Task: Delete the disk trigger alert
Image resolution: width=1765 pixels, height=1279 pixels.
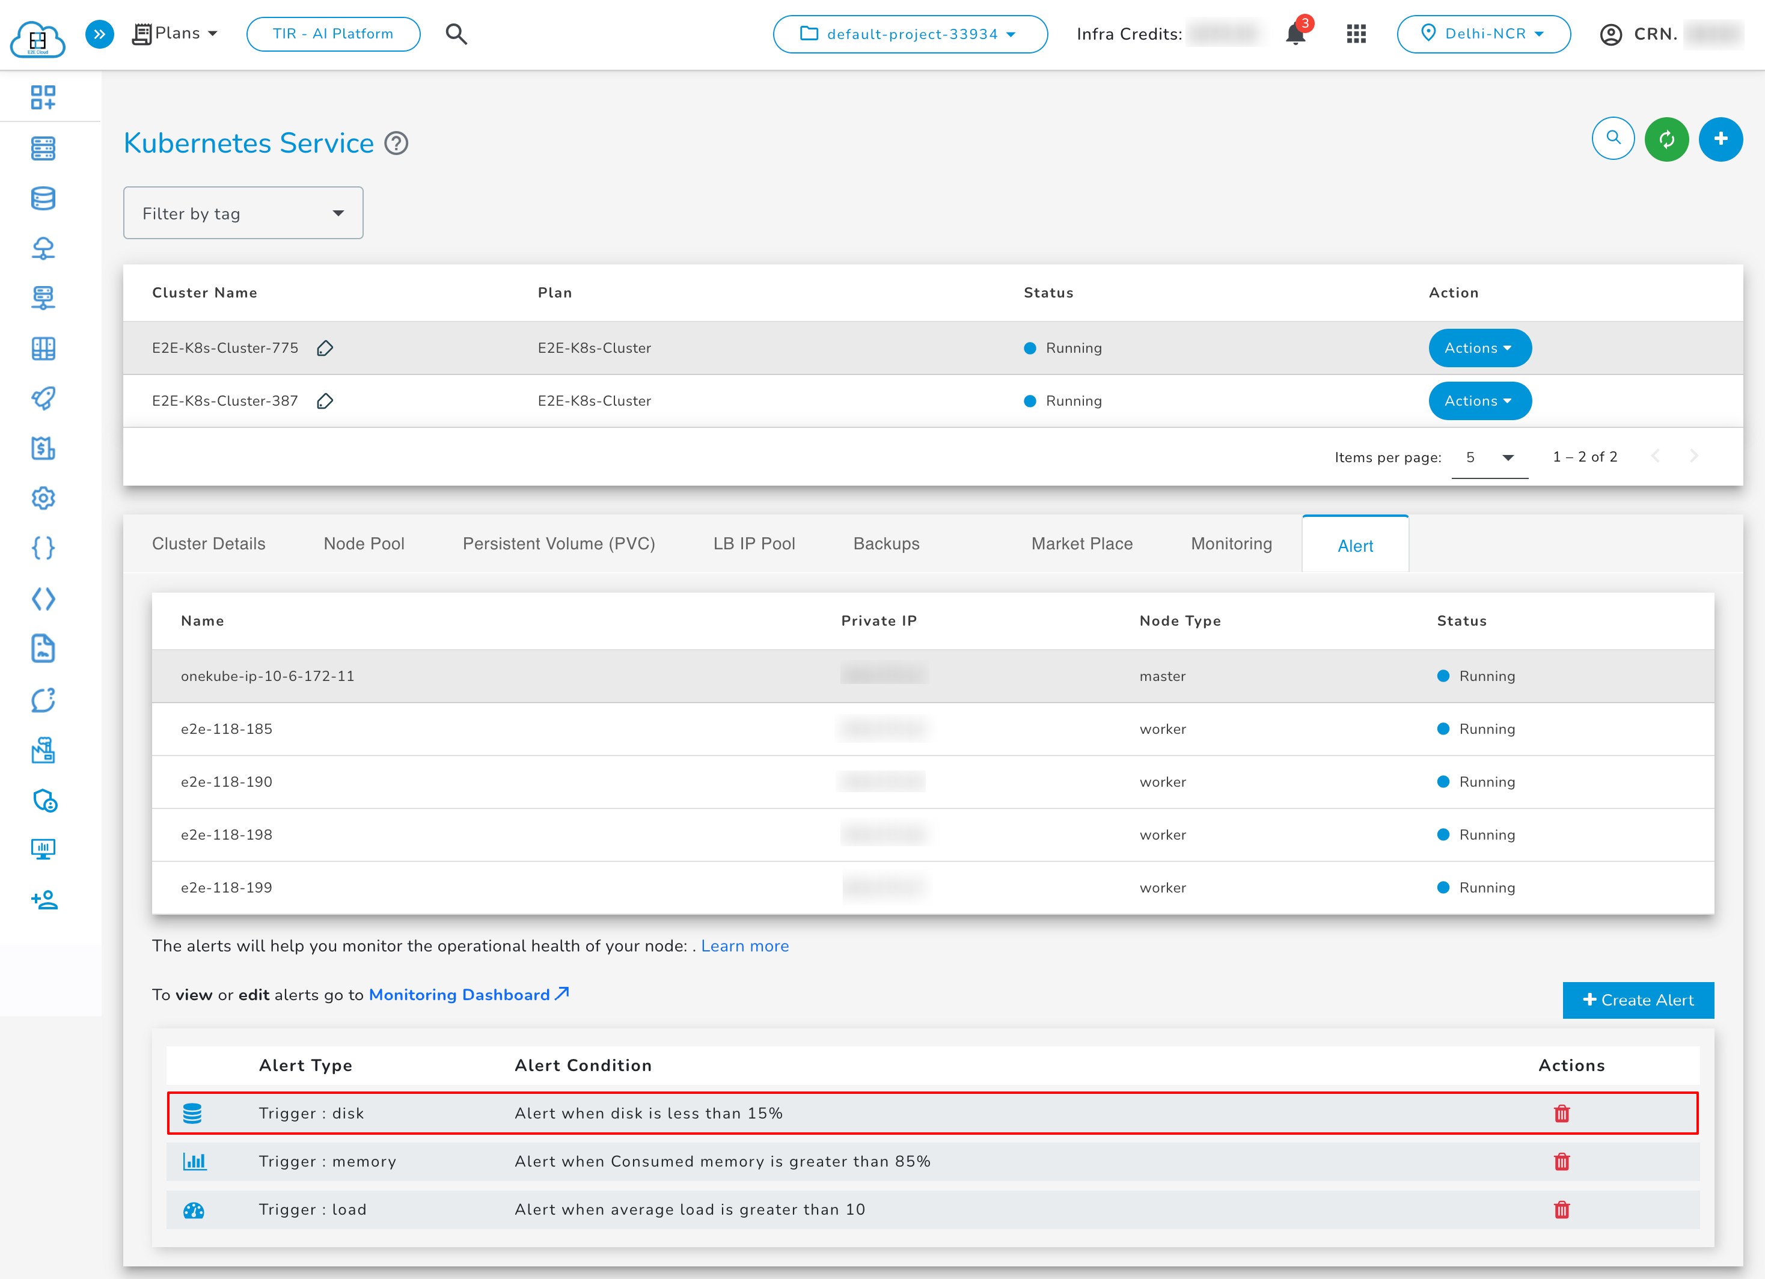Action: tap(1561, 1113)
